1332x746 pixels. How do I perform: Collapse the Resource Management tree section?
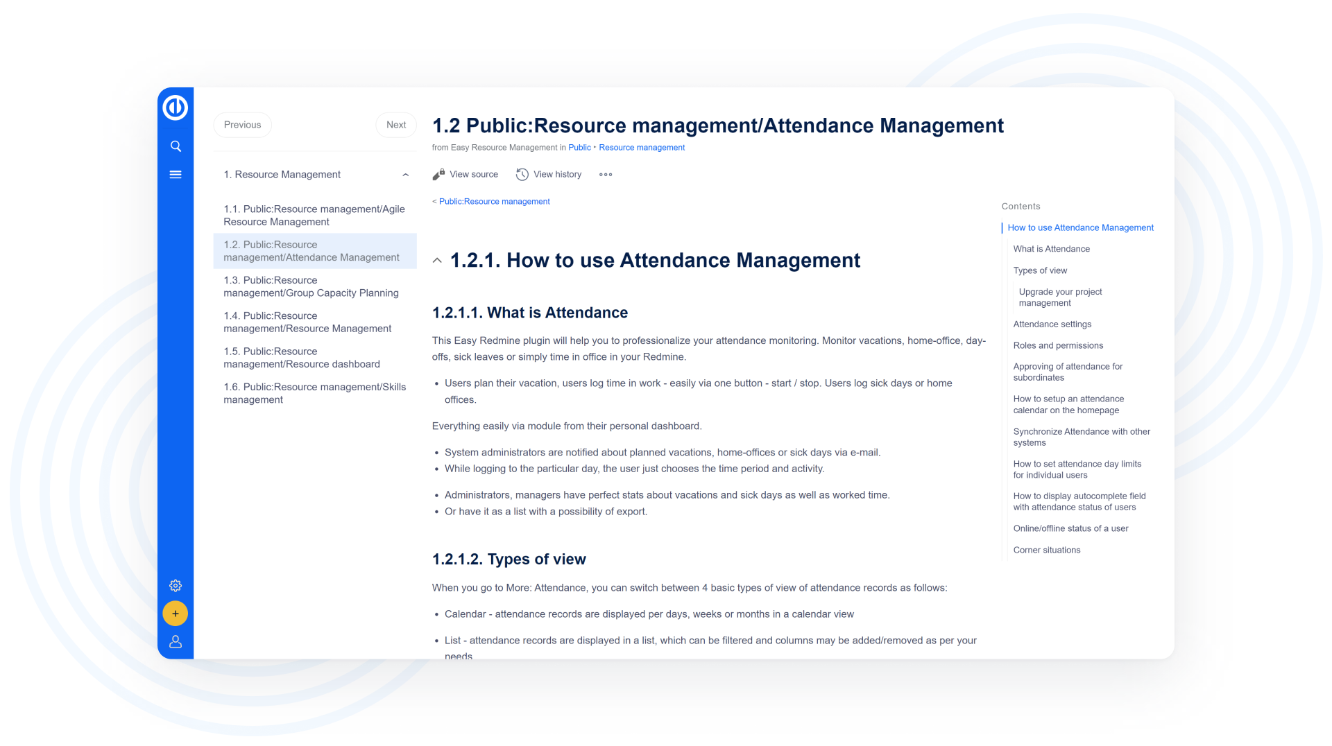click(406, 175)
